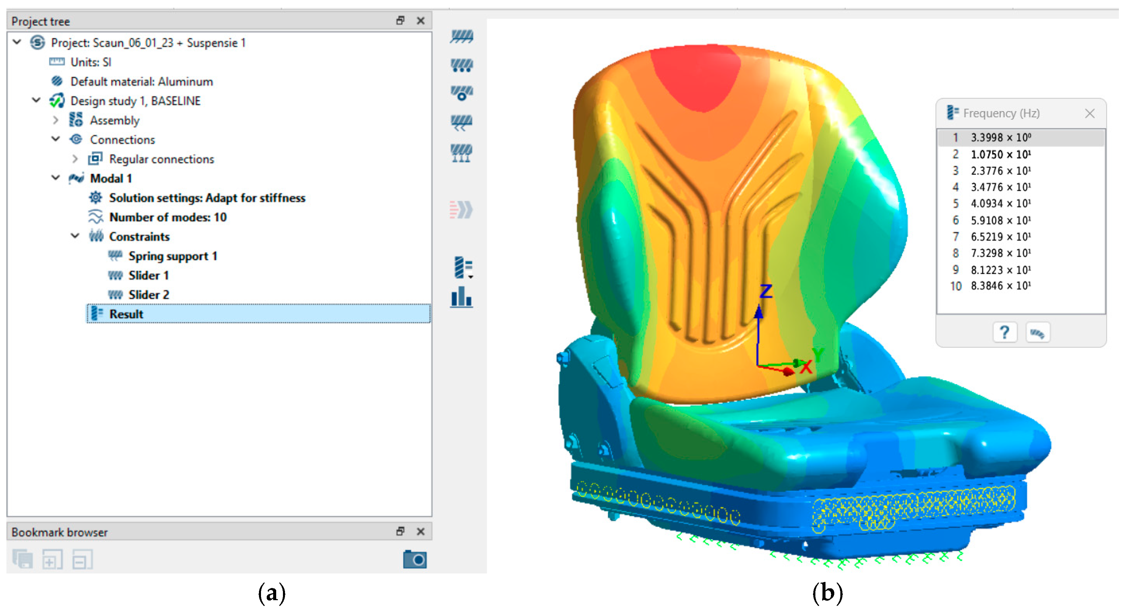The width and height of the screenshot is (1126, 613).
Task: Click the camera bookmark capture icon
Action: [x=414, y=559]
